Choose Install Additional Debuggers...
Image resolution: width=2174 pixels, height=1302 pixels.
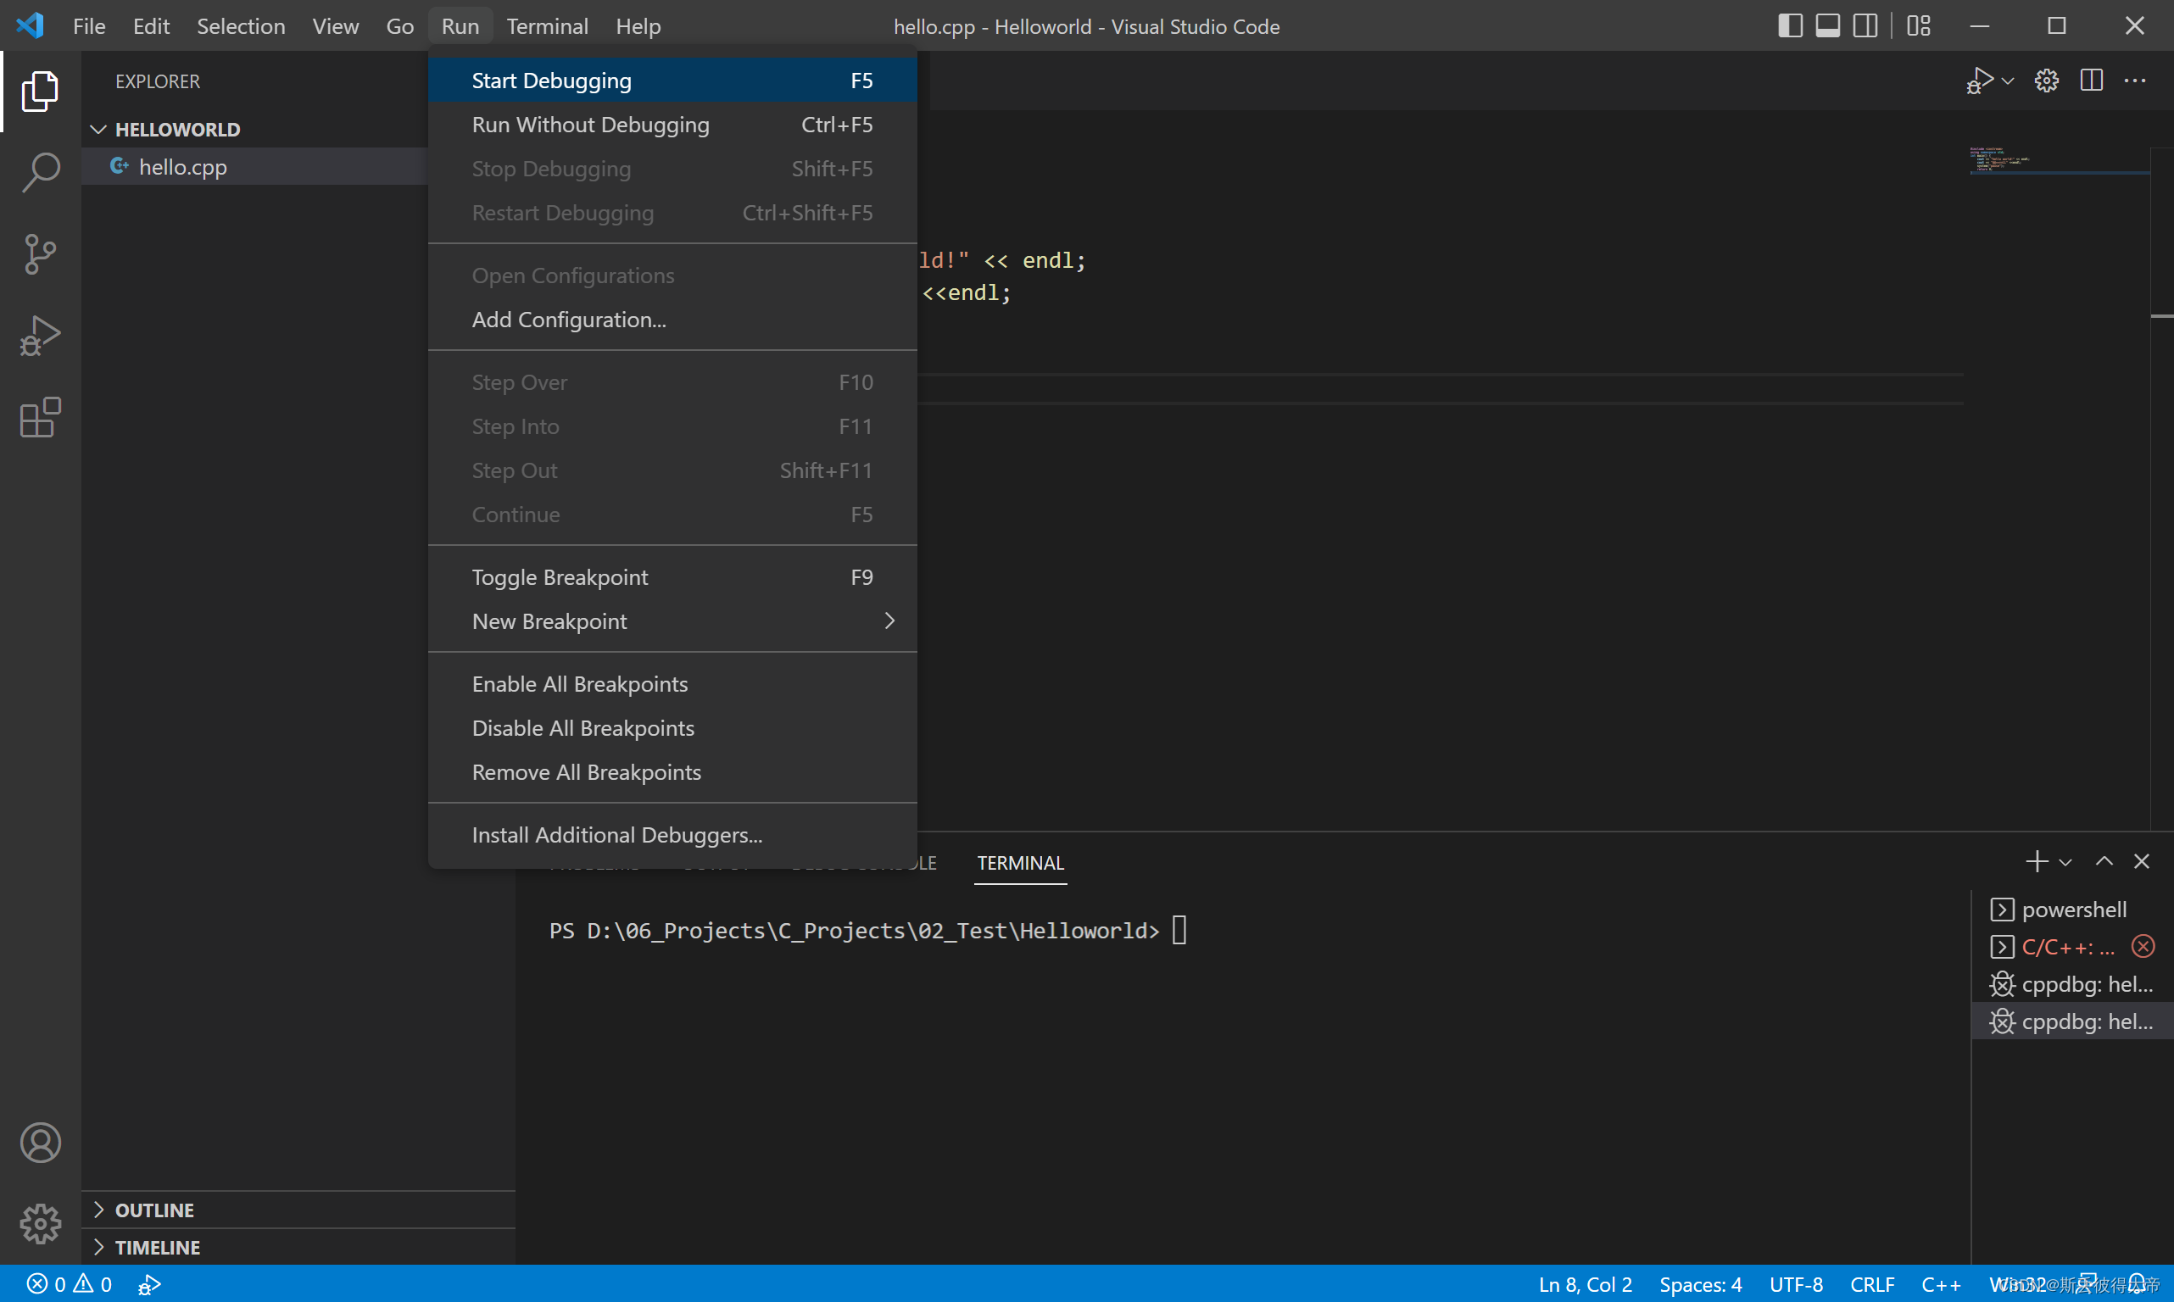[x=672, y=835]
